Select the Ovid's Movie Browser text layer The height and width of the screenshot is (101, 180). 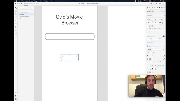[x=26, y=17]
